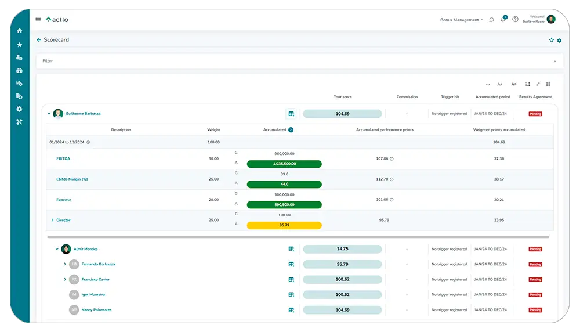Open the help question mark icon
The height and width of the screenshot is (332, 580).
515,20
